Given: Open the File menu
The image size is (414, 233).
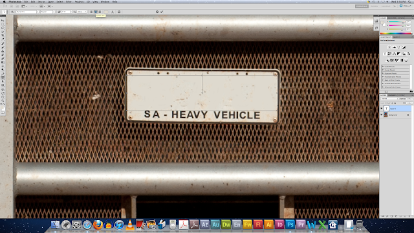Looking at the screenshot, I should point(26,1).
